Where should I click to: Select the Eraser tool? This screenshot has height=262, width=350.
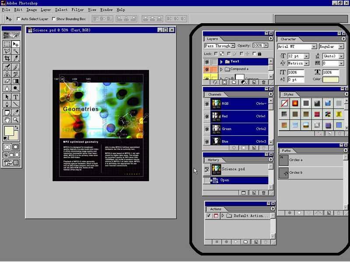7,81
